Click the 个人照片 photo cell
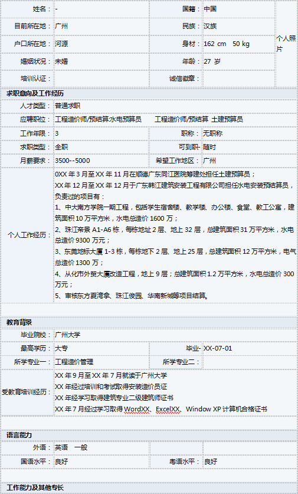Screen dimensions: 298x494 click(286, 44)
